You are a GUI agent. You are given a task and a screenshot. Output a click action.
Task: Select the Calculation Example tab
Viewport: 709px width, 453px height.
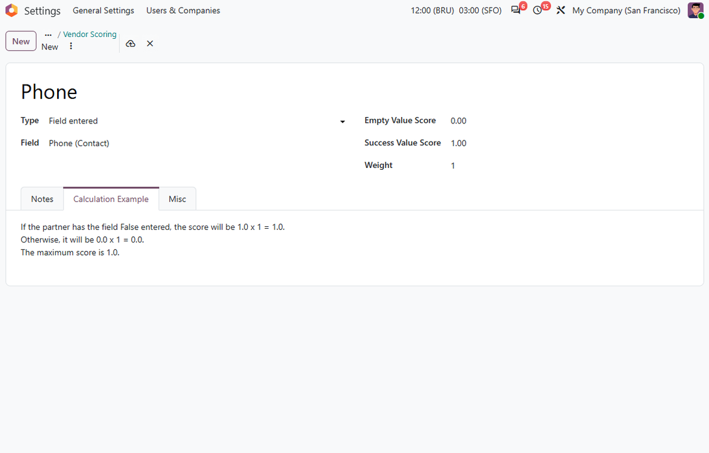111,199
